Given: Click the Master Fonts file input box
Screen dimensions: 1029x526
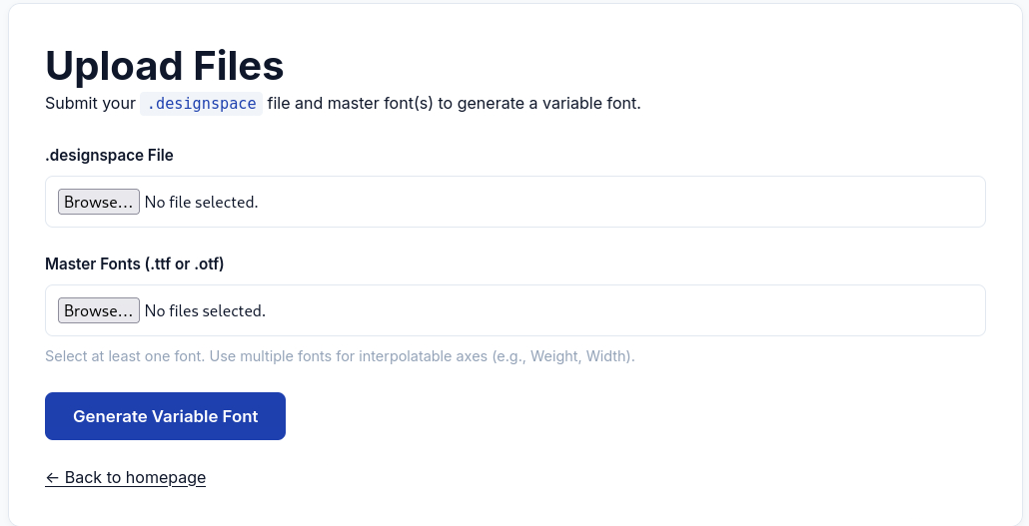Looking at the screenshot, I should pyautogui.click(x=599, y=310).
